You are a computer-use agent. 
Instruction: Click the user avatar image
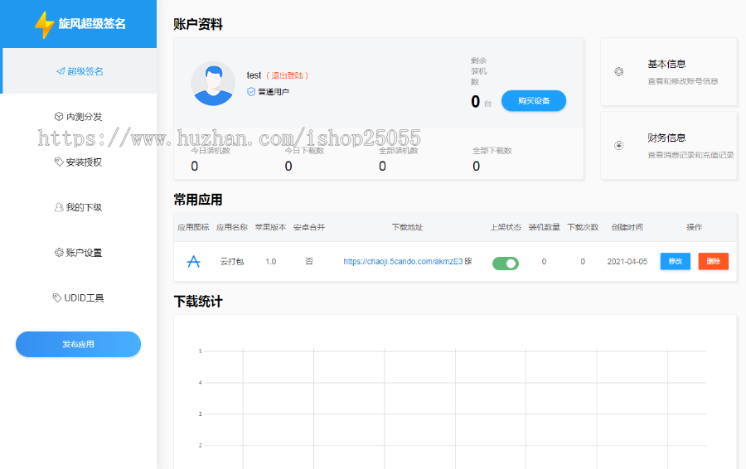pos(213,84)
